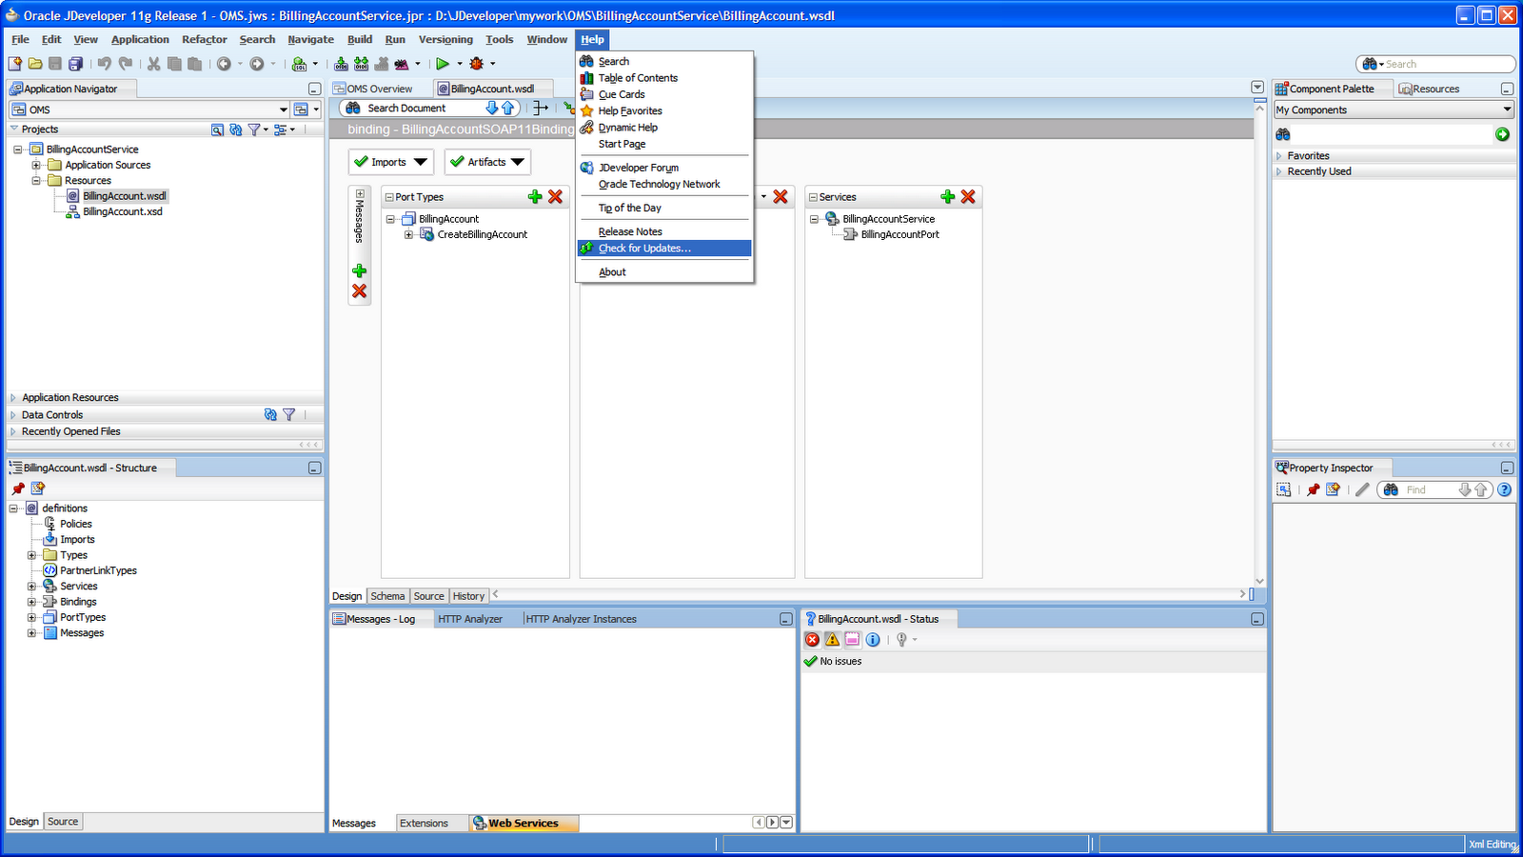Add a new Service with green plus

click(x=948, y=197)
